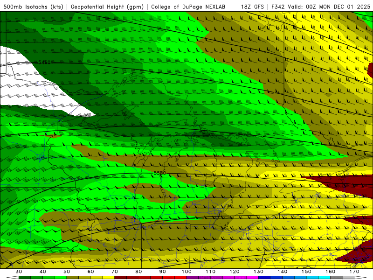Image resolution: width=373 pixels, height=280 pixels.
Task: Pick the bright yellow swatch left of 70
Action: 109,278
